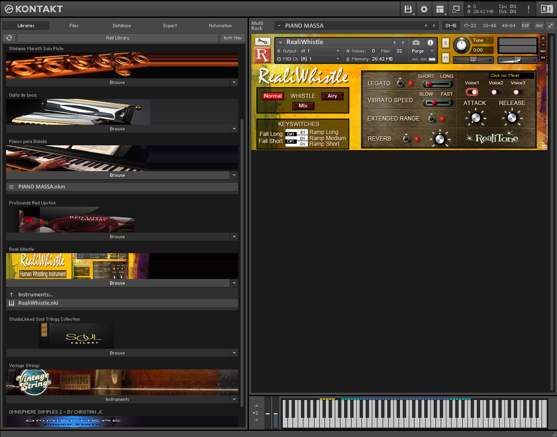Click the Add Library button

pos(118,38)
